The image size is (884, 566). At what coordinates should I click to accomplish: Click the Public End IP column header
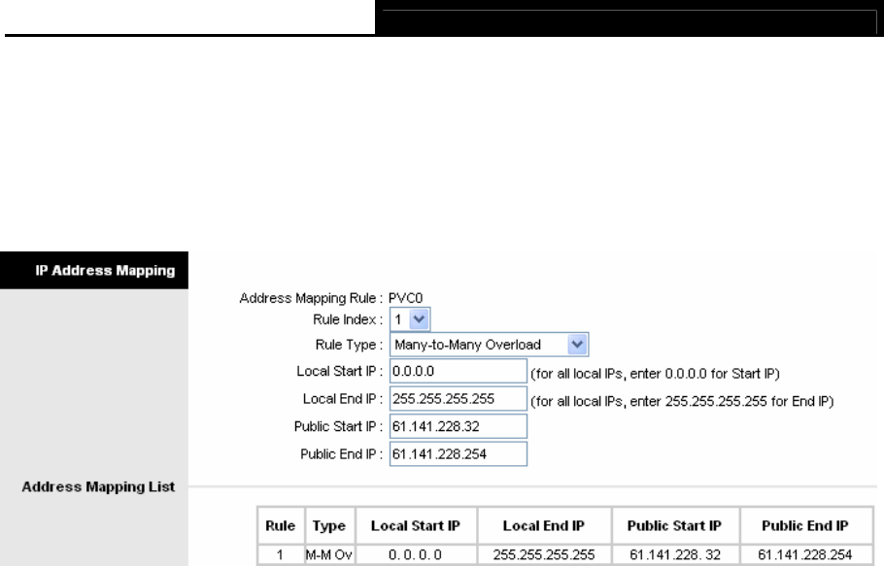[805, 525]
